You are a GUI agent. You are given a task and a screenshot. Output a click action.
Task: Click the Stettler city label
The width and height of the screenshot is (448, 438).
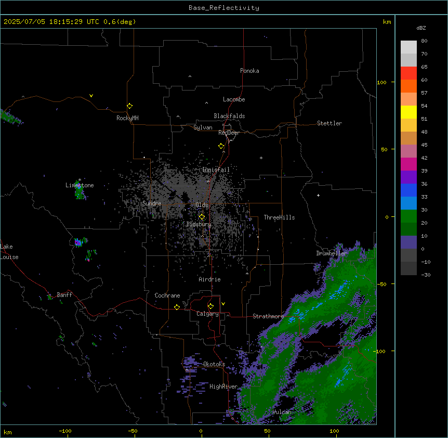coord(329,123)
